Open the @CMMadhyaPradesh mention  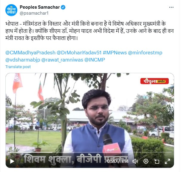click(x=30, y=53)
